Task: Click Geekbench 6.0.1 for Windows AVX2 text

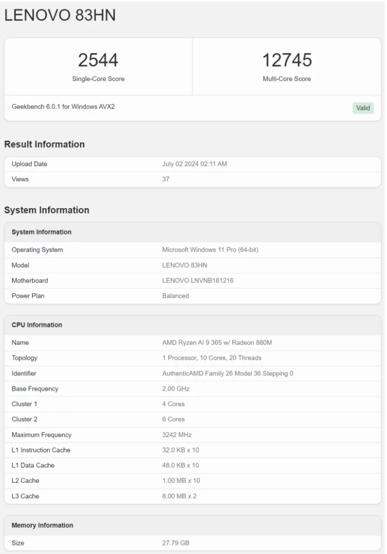Action: click(x=63, y=107)
